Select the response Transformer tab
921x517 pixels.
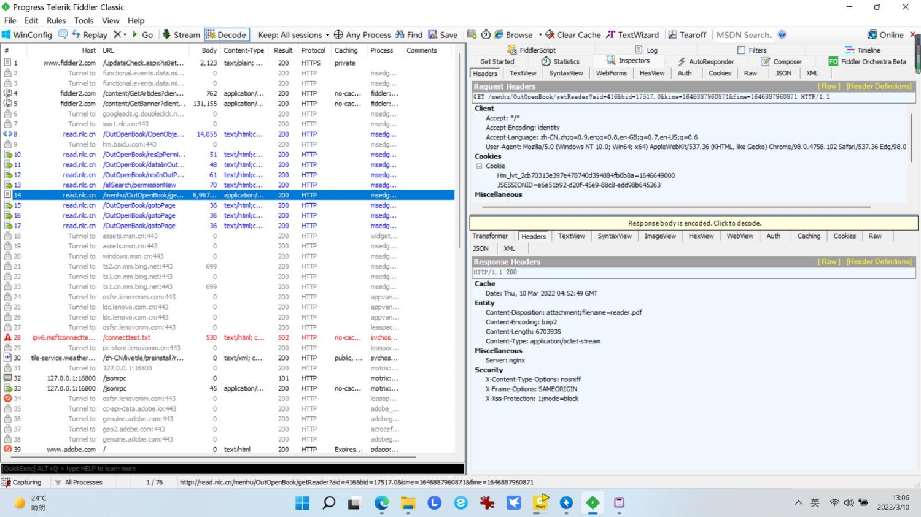click(x=490, y=236)
